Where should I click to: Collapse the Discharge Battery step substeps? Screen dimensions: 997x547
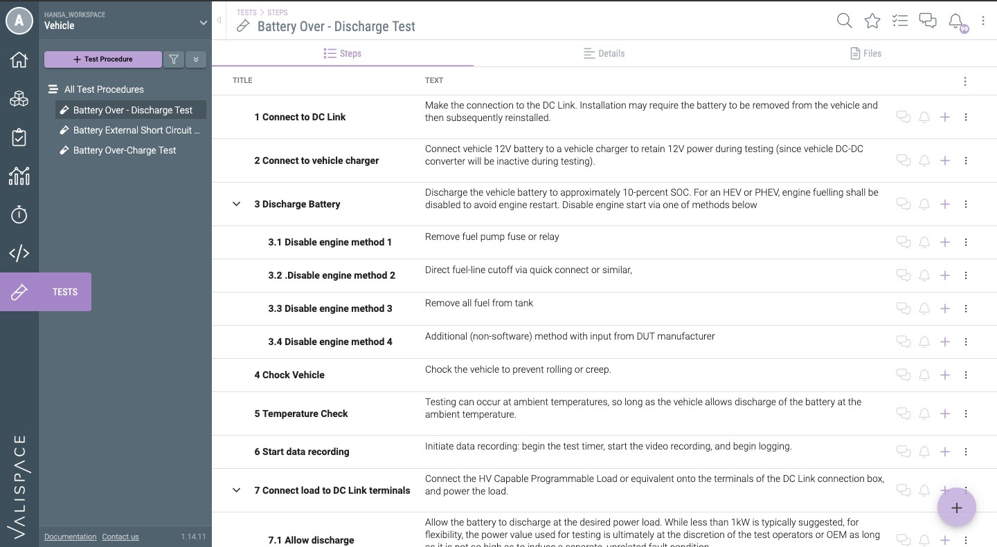point(236,203)
